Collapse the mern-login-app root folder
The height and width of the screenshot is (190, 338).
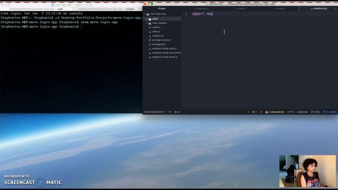pyautogui.click(x=144, y=14)
